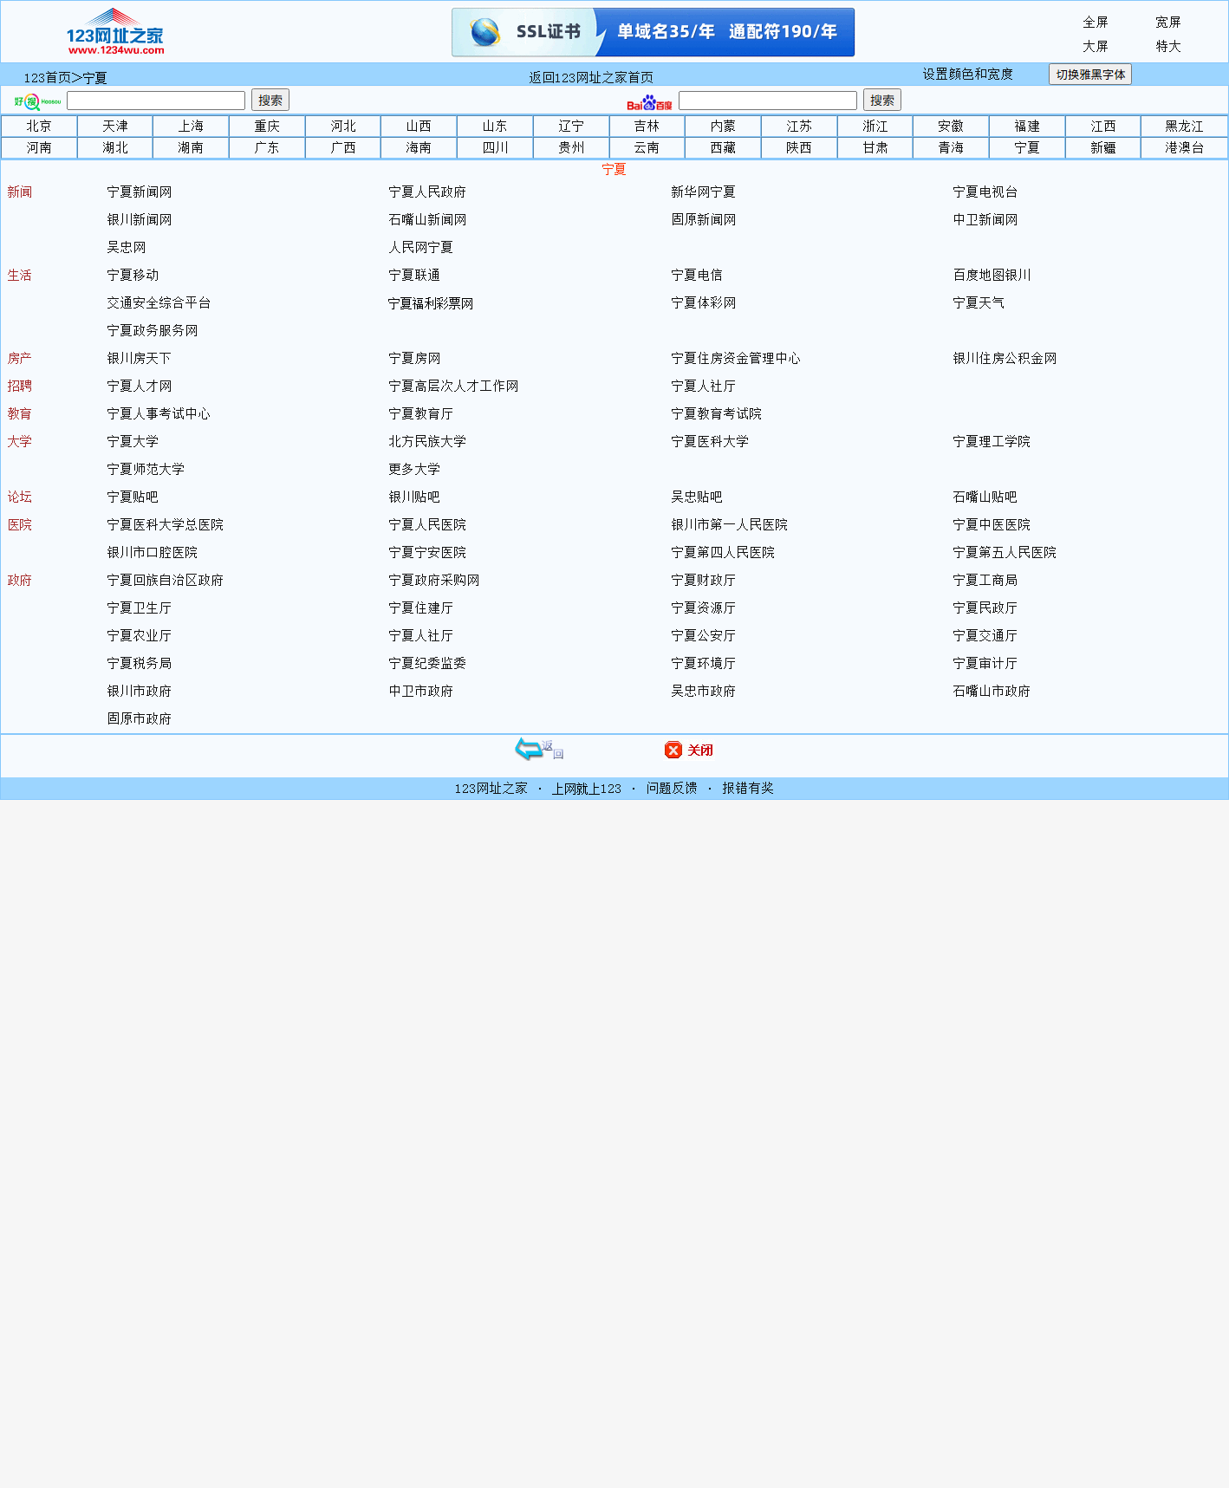This screenshot has width=1229, height=1488.
Task: Open 宁夏天气 link
Action: [979, 303]
